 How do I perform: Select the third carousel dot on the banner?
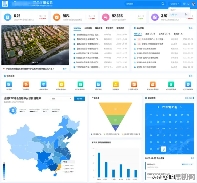pos(37,62)
